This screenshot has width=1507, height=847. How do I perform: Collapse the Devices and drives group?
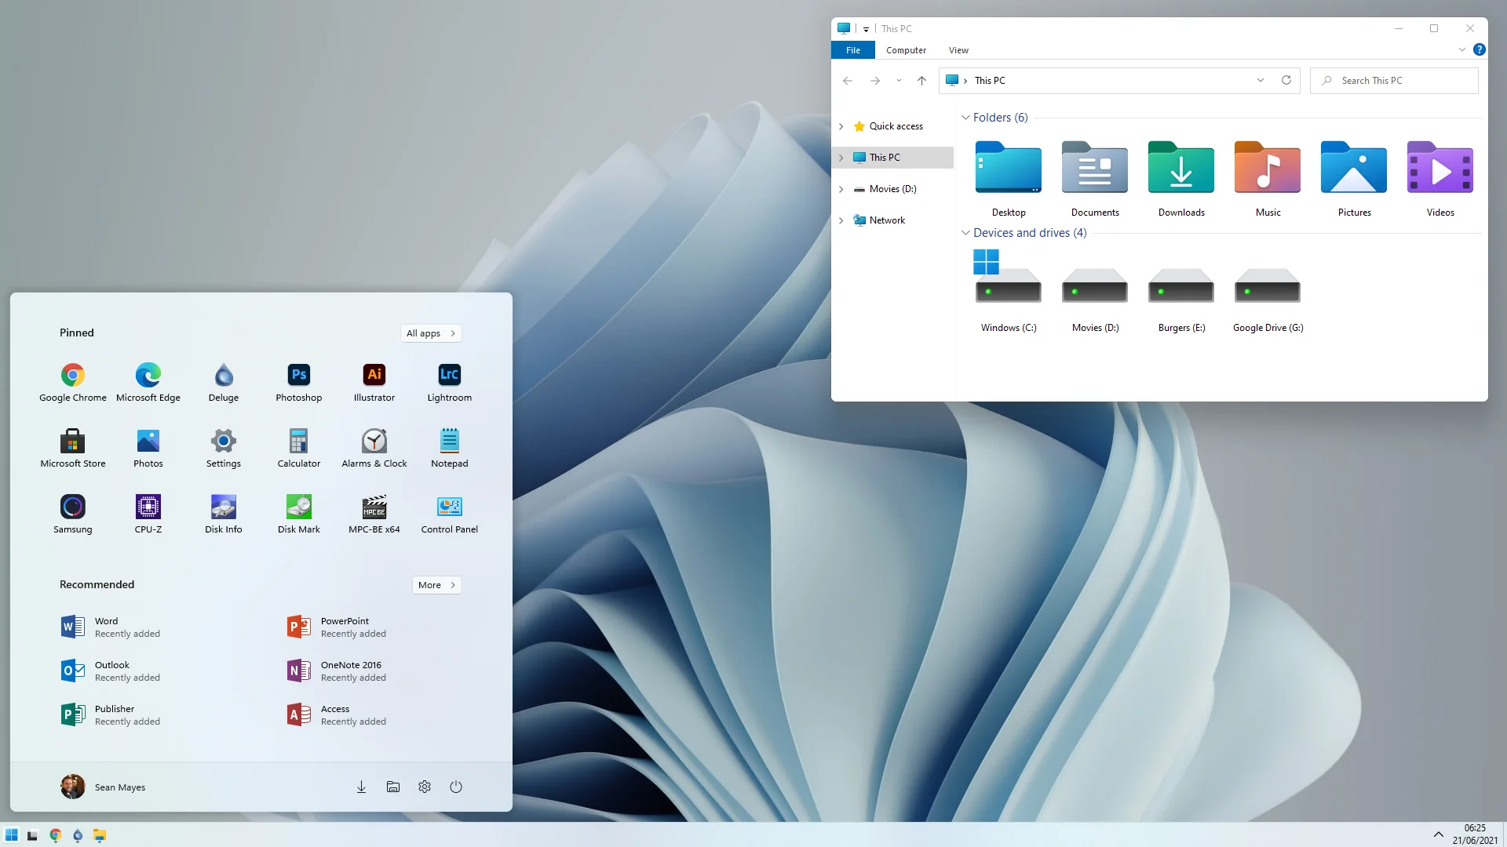coord(965,233)
